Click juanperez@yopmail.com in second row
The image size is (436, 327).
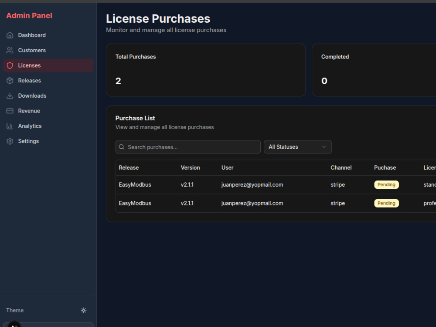coord(252,203)
